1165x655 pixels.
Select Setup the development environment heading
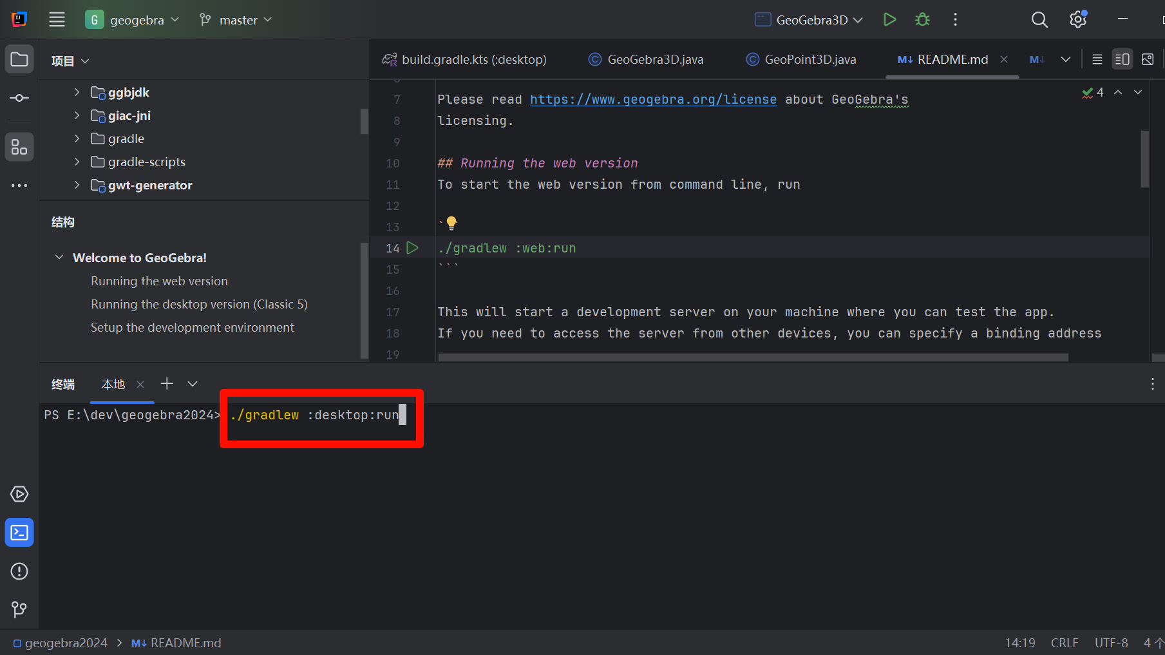192,327
